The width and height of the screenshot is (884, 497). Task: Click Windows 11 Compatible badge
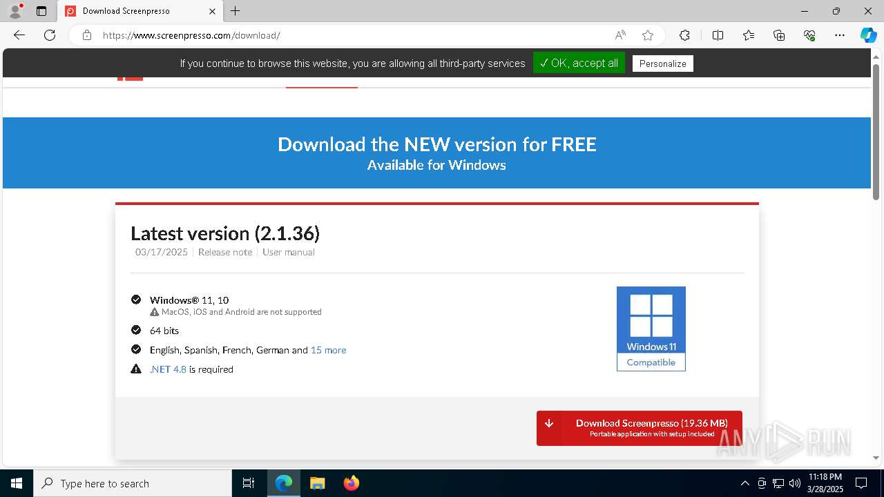(651, 329)
